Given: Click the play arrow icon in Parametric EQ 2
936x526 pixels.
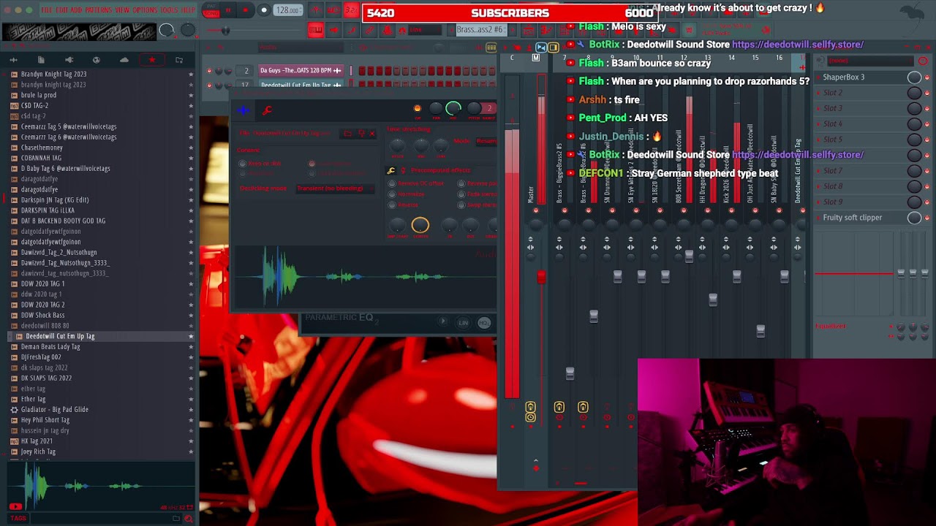Looking at the screenshot, I should click(x=442, y=322).
